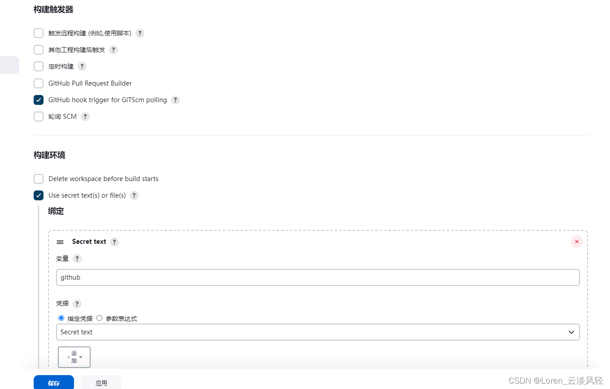Screen dimensions: 610x389
Task: Open the 添加 credentials dropdown button
Action: click(x=74, y=357)
